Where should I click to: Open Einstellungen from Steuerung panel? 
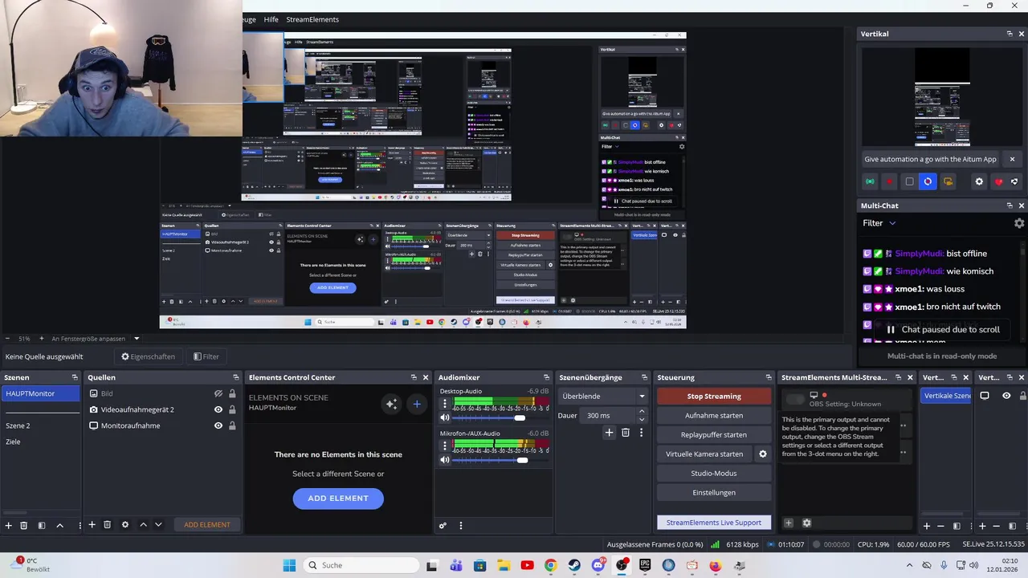pos(714,493)
